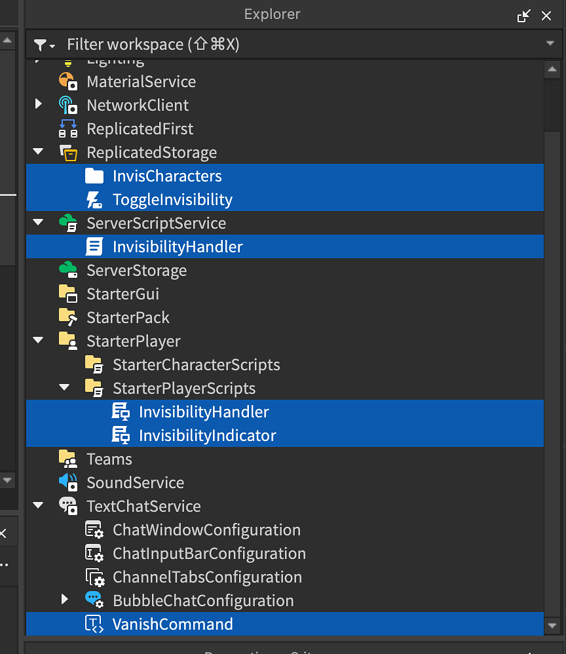Click the filter icon in the search bar
This screenshot has width=566, height=654.
41,45
